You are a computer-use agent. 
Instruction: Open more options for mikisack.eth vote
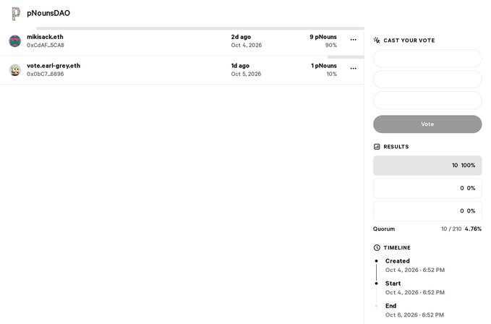click(x=353, y=40)
